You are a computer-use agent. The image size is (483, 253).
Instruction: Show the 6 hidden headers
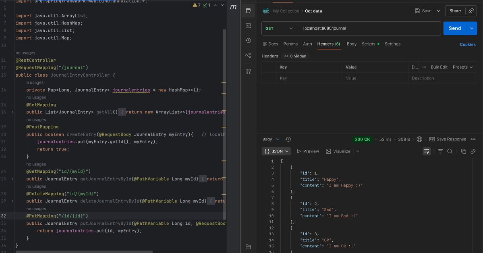tap(295, 56)
